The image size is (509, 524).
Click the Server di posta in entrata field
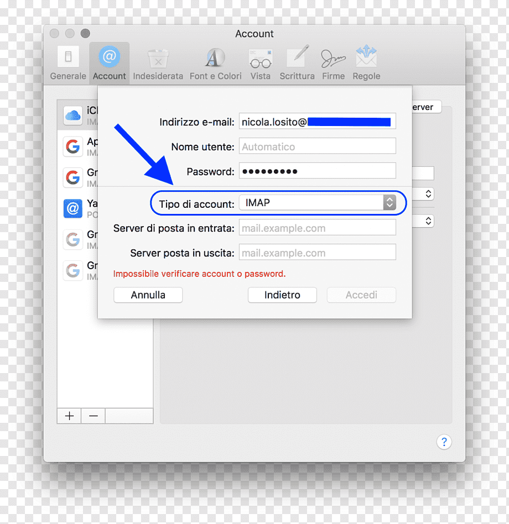(318, 228)
